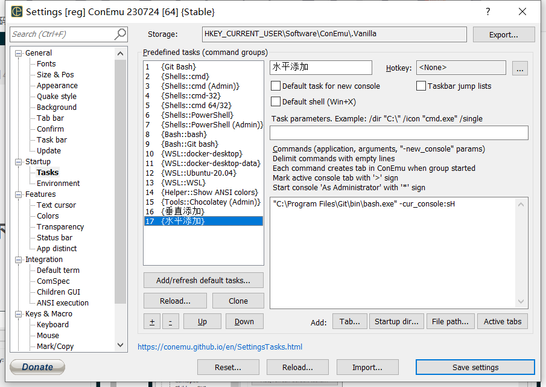Collapse the Startup tree branch
Image resolution: width=546 pixels, height=387 pixels.
(18, 161)
